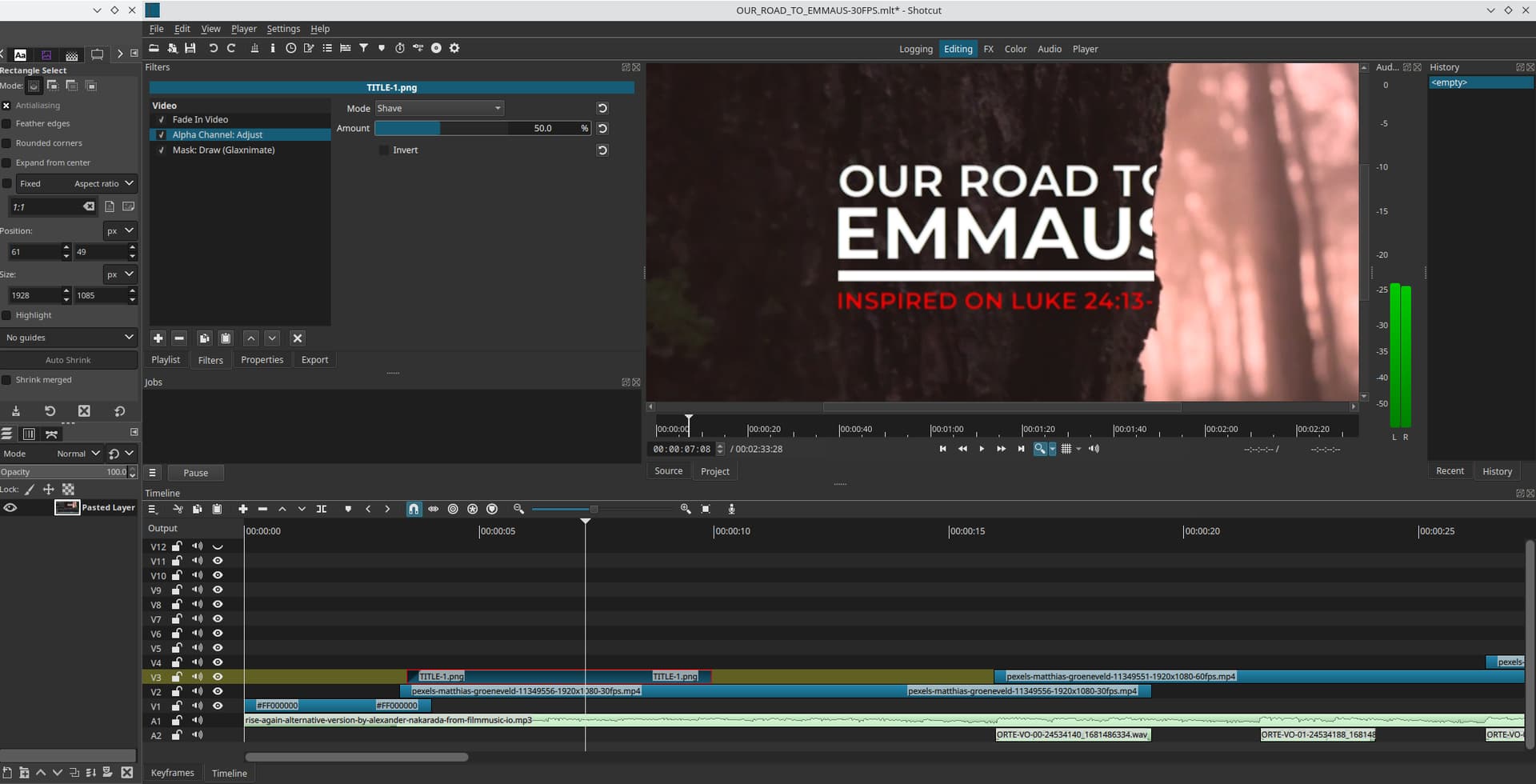Switch to the Color layout
Viewport: 1536px width, 784px height.
click(x=1015, y=49)
